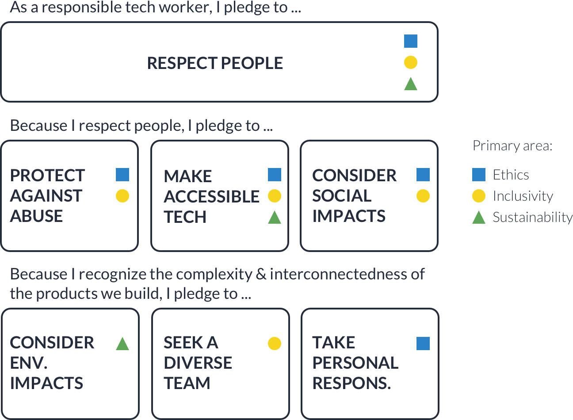Image resolution: width=573 pixels, height=420 pixels.
Task: Click the blue square in Respect People card
Action: point(411,41)
